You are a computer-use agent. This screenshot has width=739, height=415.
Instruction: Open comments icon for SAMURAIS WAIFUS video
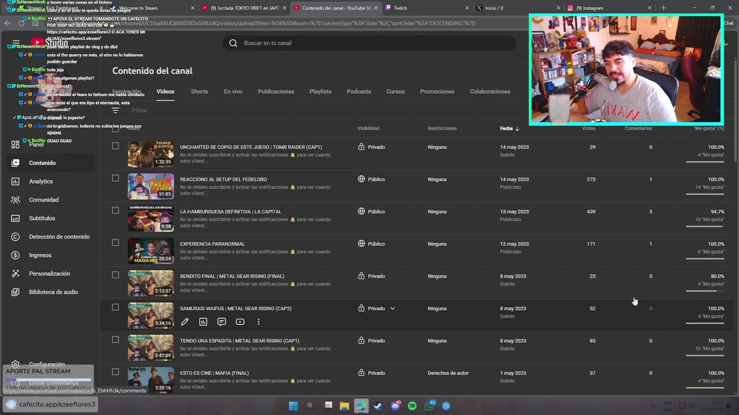click(222, 322)
